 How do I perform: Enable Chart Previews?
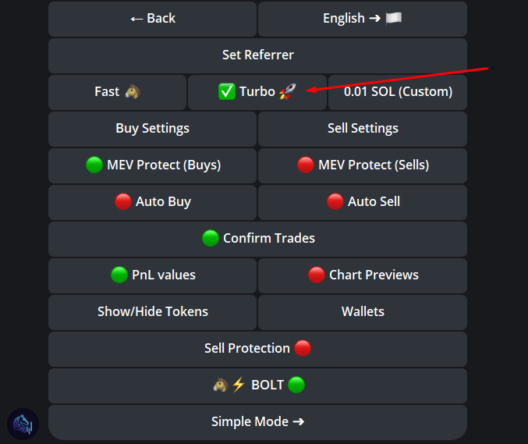click(x=363, y=275)
